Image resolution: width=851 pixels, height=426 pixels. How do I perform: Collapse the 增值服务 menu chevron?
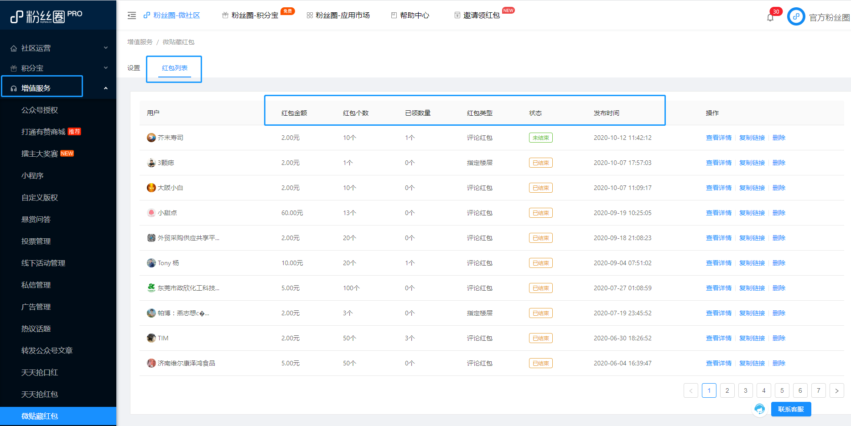[x=106, y=88]
